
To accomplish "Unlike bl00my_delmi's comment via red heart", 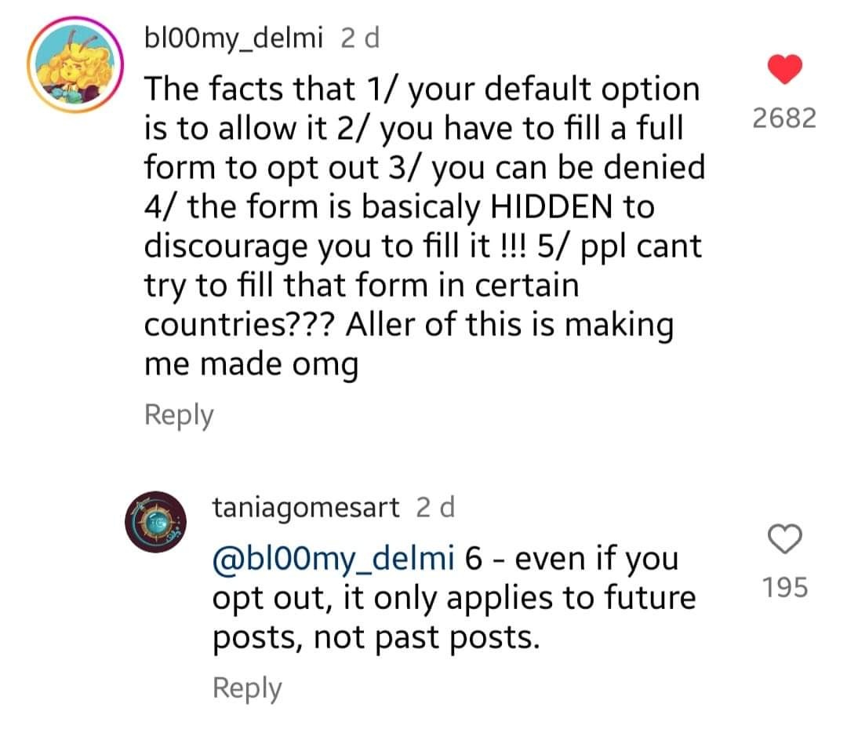I will pyautogui.click(x=784, y=69).
